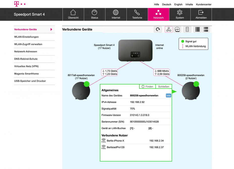This screenshot has height=169, width=234.
Task: Click the refresh connected devices icon
Action: tap(158, 30)
